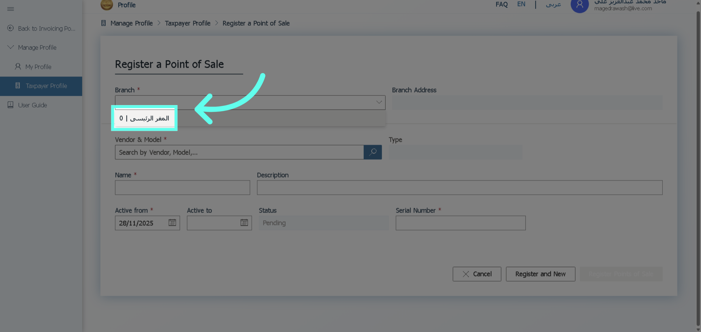Click the Vendor & Model search icon
The height and width of the screenshot is (332, 701).
click(x=373, y=152)
